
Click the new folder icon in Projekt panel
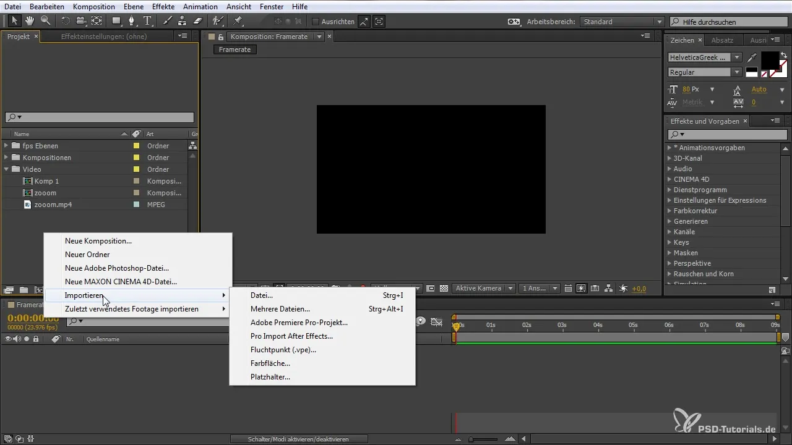tap(24, 289)
